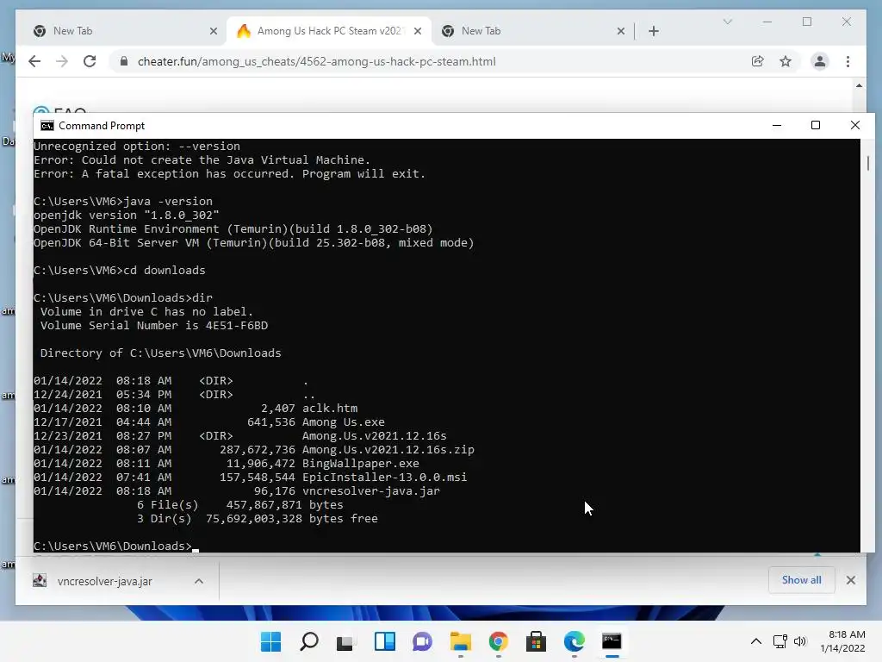Screen dimensions: 882x662
Task: Open the Windows Start menu
Action: coord(270,641)
